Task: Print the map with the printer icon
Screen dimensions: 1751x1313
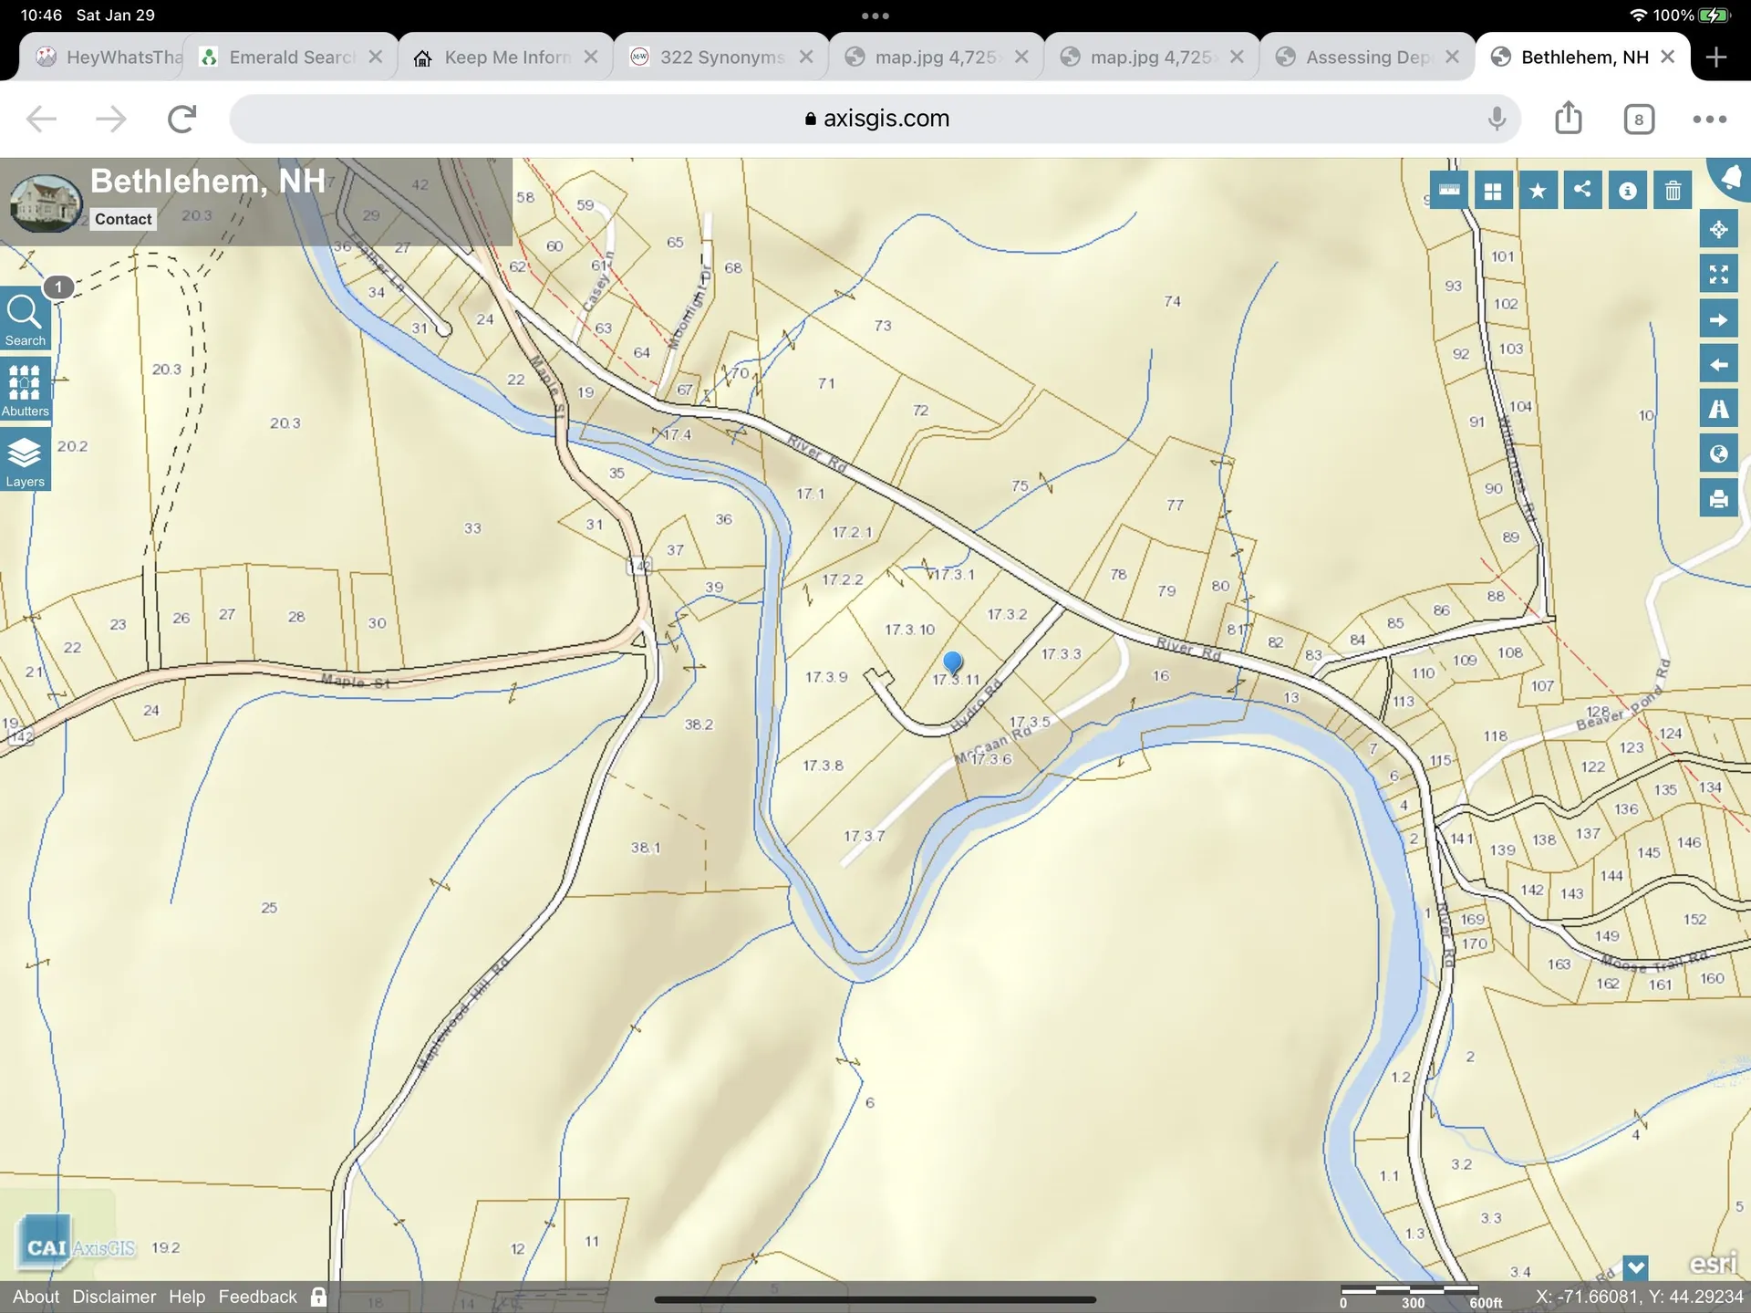Action: tap(1719, 498)
